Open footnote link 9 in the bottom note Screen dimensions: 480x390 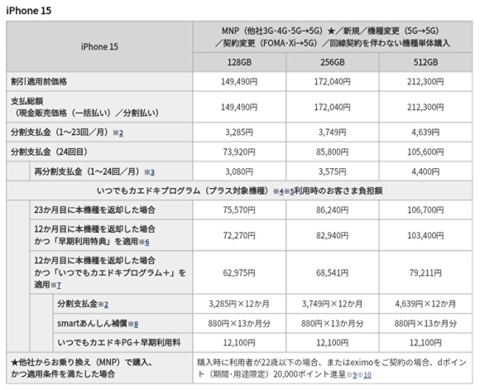355,375
